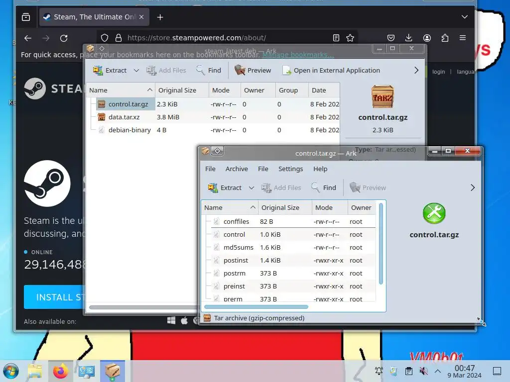Image resolution: width=510 pixels, height=382 pixels.
Task: Bookmark this page with the star icon
Action: (350, 38)
